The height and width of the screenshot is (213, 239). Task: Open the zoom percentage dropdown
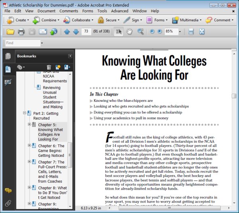pyautogui.click(x=180, y=31)
